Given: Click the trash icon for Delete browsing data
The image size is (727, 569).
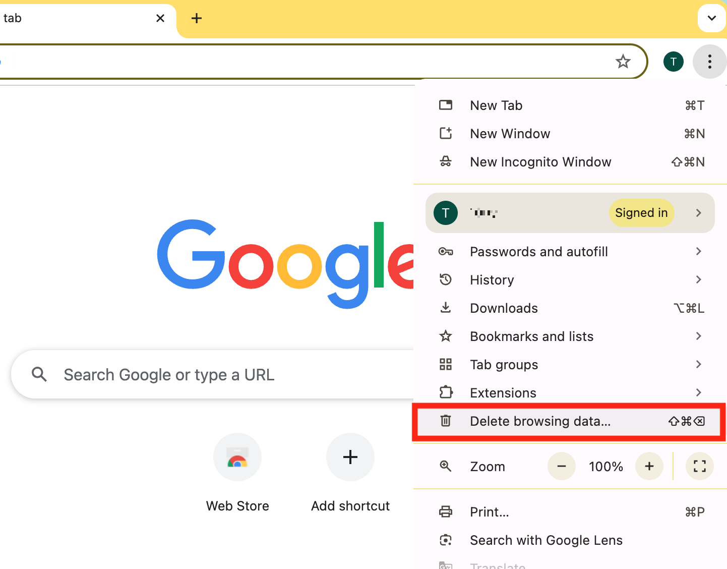Looking at the screenshot, I should (446, 421).
